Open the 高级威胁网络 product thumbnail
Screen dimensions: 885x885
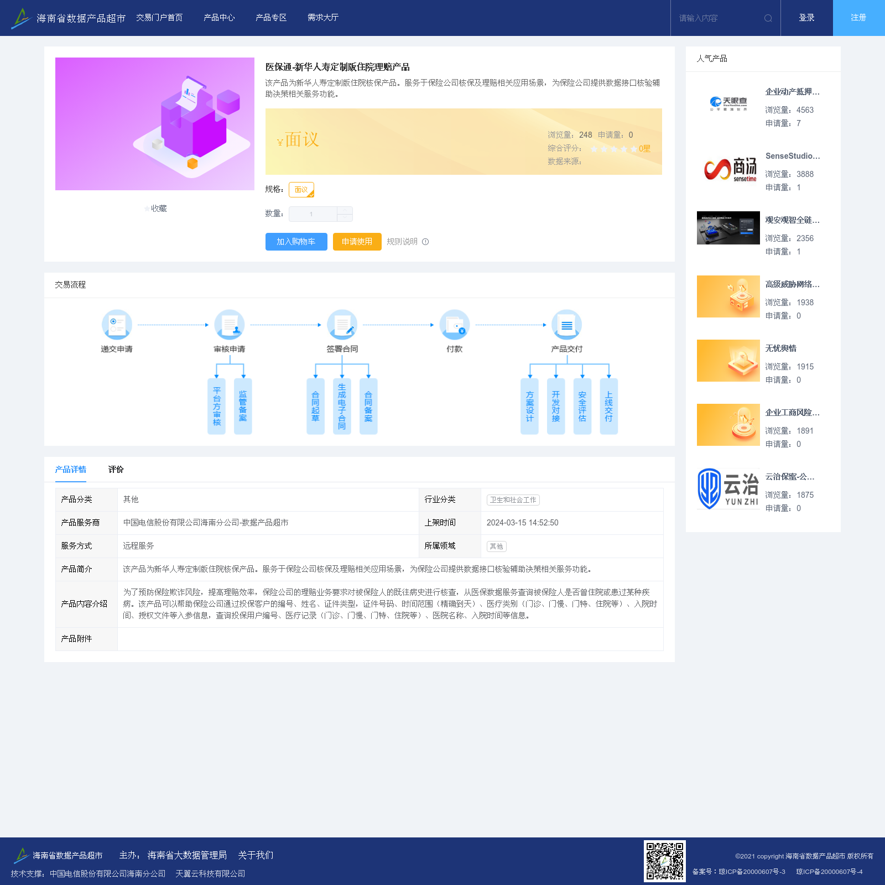click(728, 296)
